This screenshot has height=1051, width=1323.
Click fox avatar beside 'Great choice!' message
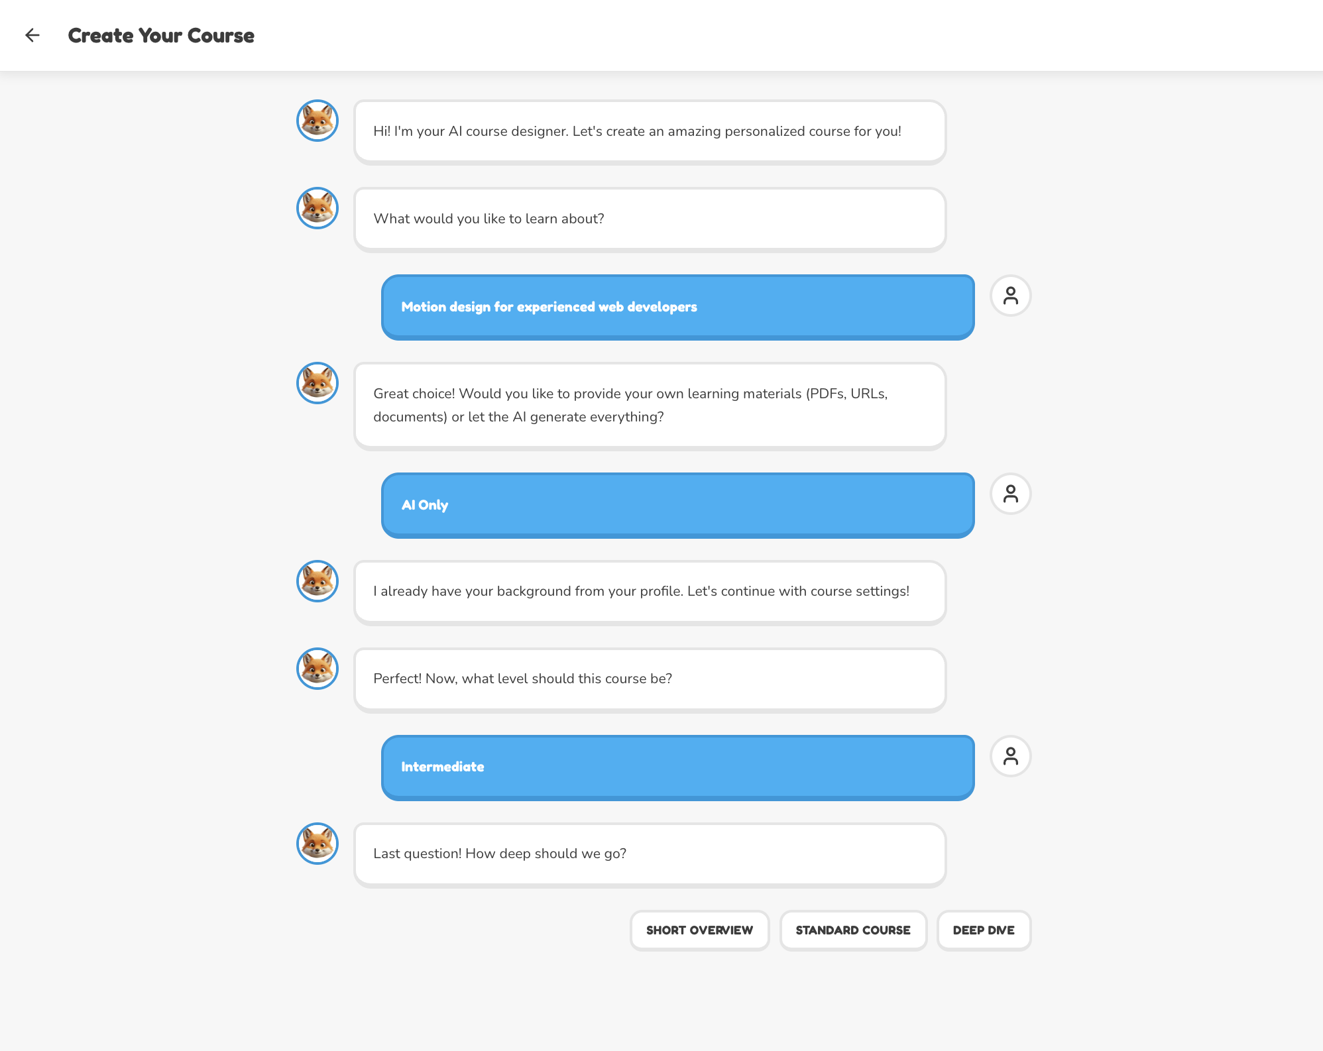[317, 383]
